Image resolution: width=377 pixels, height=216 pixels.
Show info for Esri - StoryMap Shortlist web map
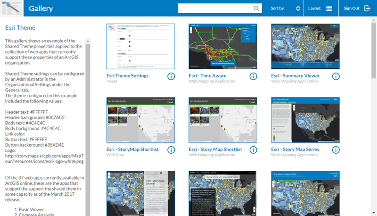[171, 150]
